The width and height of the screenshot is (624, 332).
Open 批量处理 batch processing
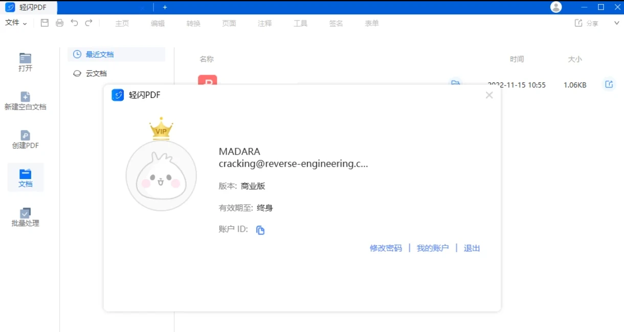[x=26, y=217]
